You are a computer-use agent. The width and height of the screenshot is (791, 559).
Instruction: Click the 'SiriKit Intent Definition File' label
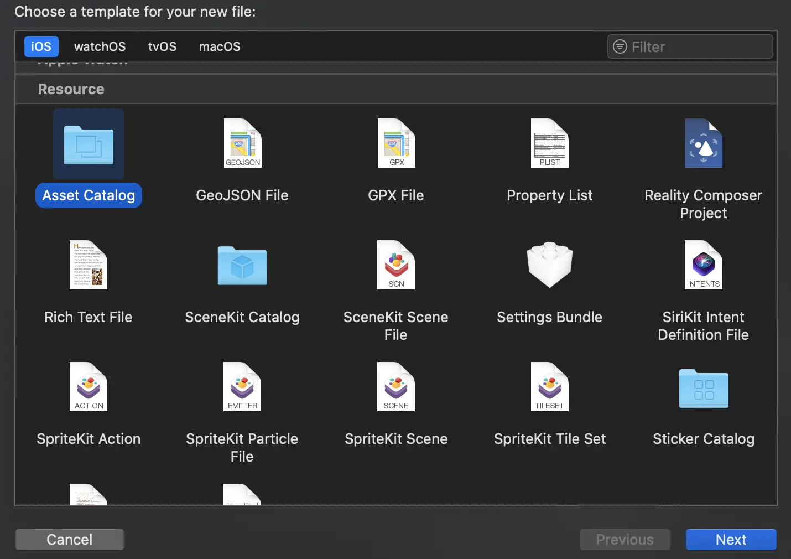(x=704, y=326)
